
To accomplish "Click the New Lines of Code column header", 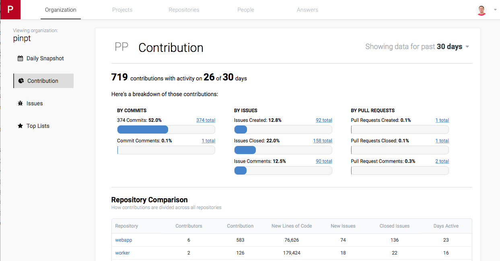I will tap(292, 226).
